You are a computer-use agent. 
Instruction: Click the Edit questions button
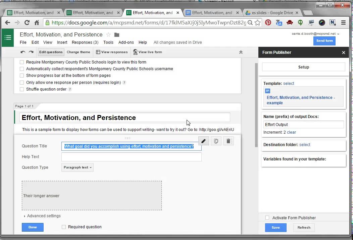(51, 52)
